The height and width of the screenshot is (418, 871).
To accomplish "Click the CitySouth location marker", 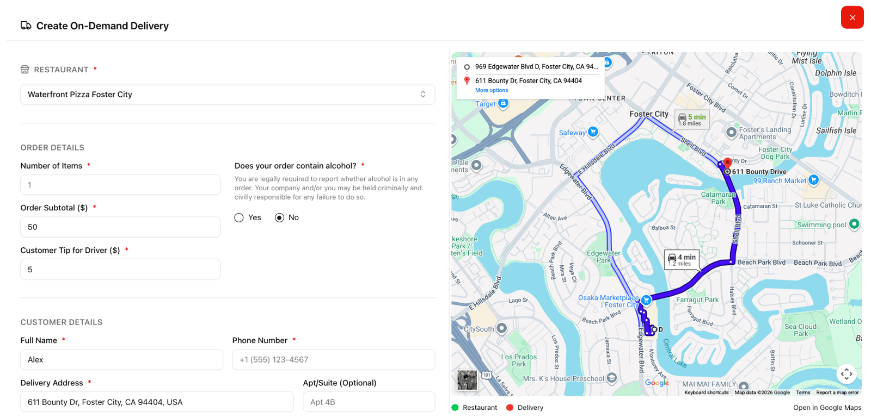I will (x=502, y=328).
